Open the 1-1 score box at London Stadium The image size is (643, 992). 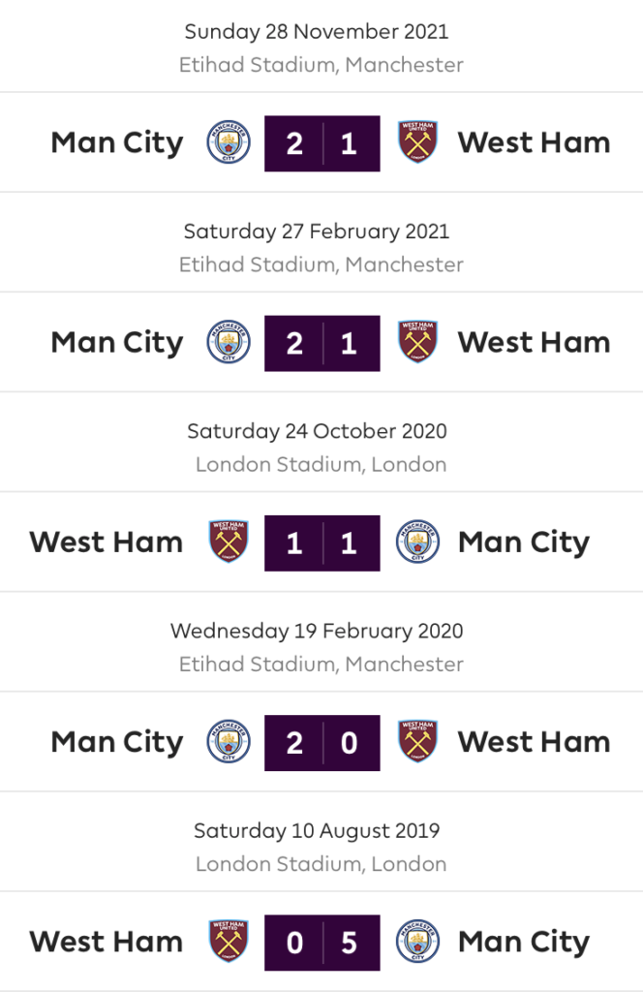(321, 542)
